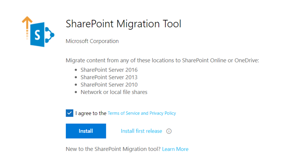Click the Microsoft Corporation publisher text
Screen dimensions: 289x166
pyautogui.click(x=92, y=41)
